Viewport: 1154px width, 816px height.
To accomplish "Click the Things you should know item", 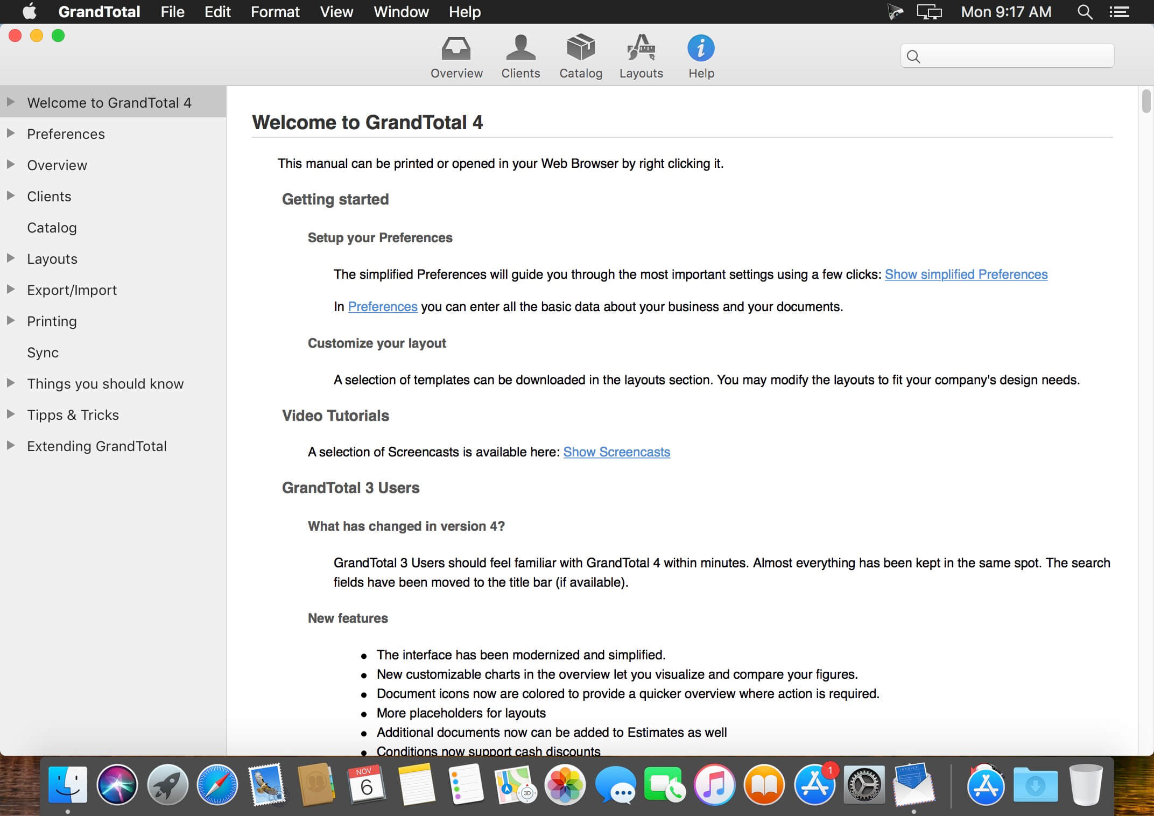I will pos(105,383).
